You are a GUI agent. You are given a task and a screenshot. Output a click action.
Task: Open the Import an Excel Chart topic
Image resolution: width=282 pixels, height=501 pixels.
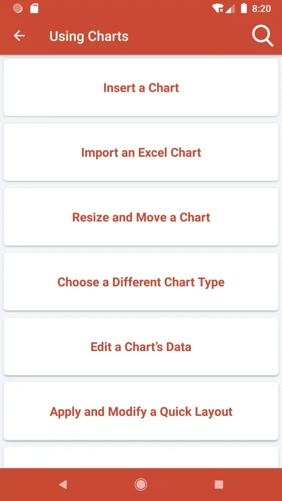141,152
